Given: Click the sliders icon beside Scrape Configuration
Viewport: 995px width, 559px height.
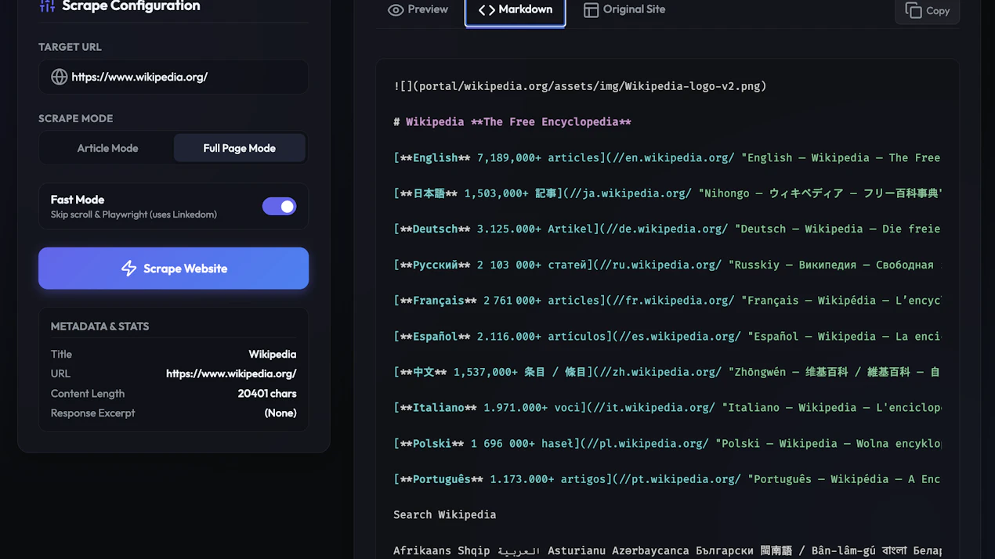Looking at the screenshot, I should coord(47,5).
